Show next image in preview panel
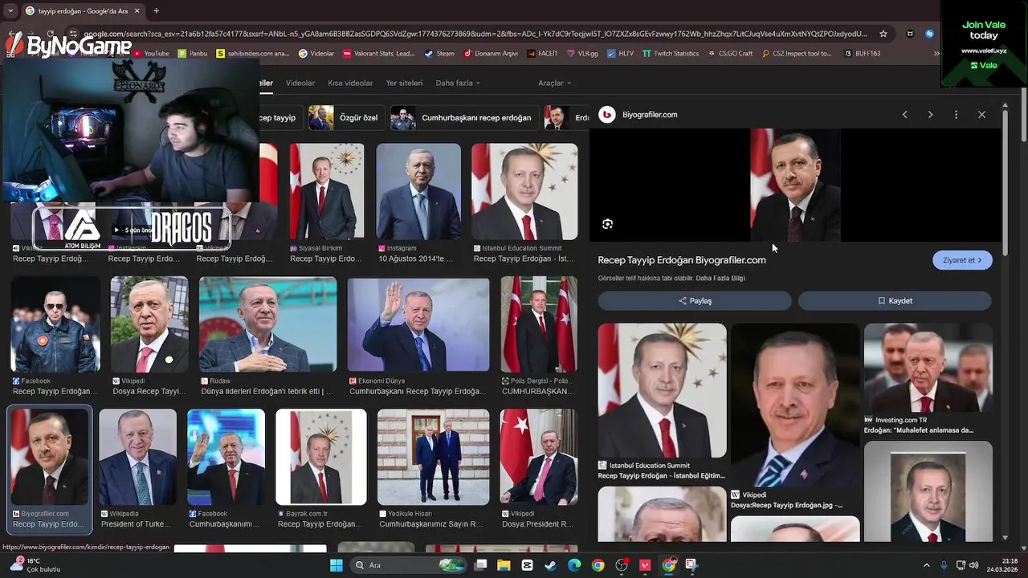The image size is (1028, 578). coord(930,115)
